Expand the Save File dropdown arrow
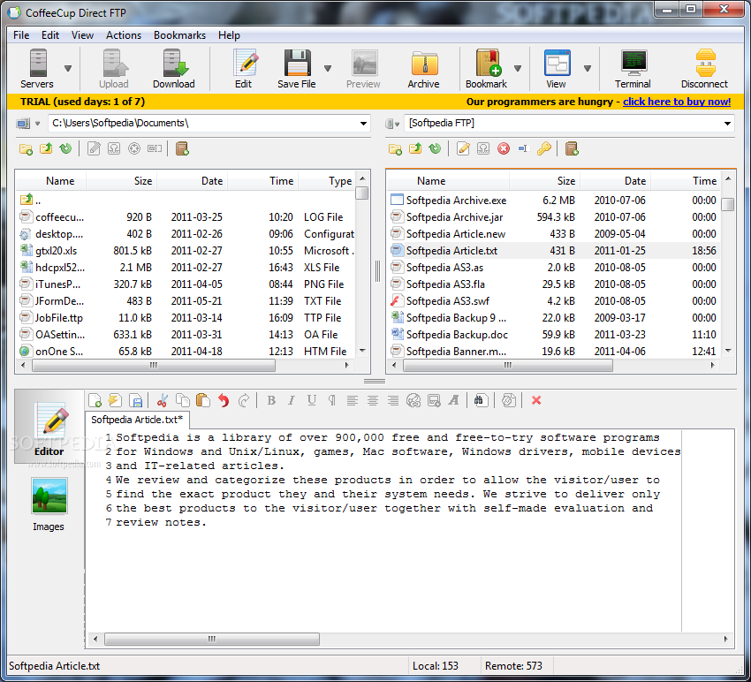This screenshot has width=751, height=682. point(328,69)
